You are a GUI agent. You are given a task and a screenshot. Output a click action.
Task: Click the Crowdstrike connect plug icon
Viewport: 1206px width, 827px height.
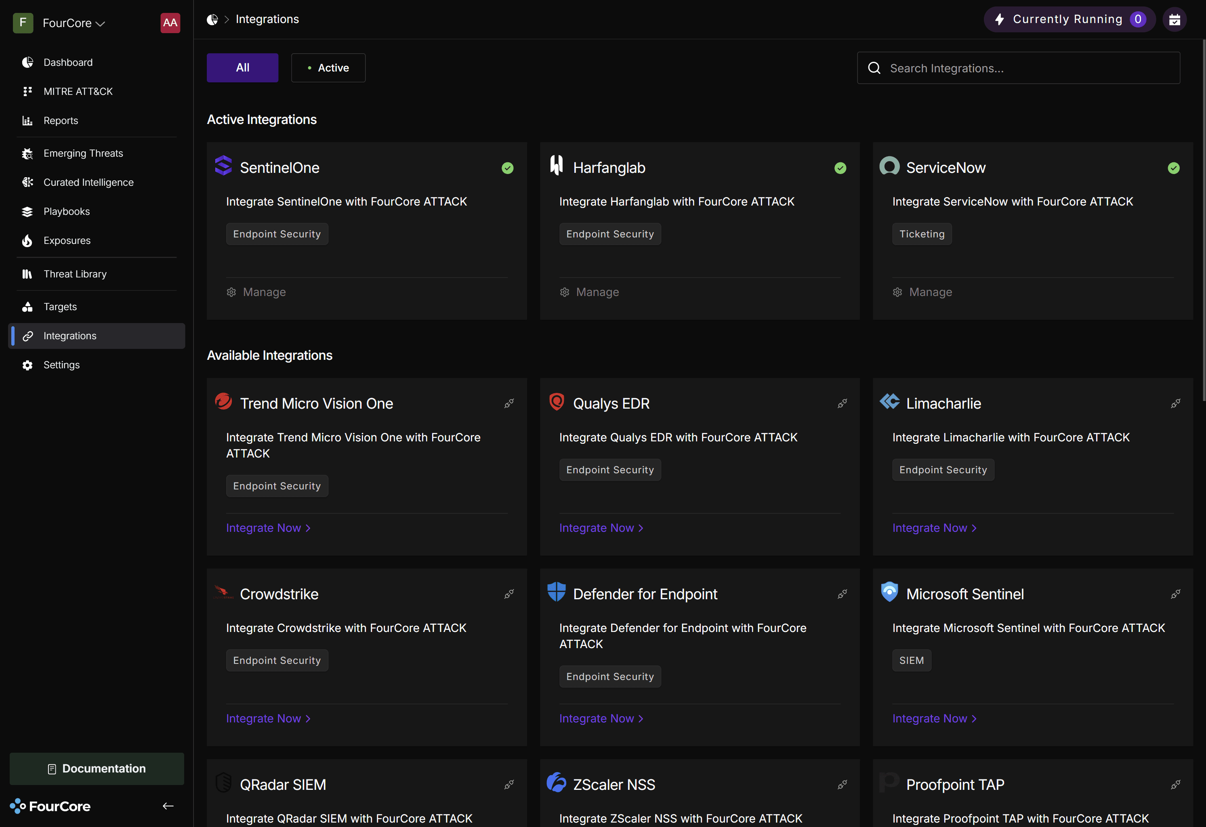point(509,594)
